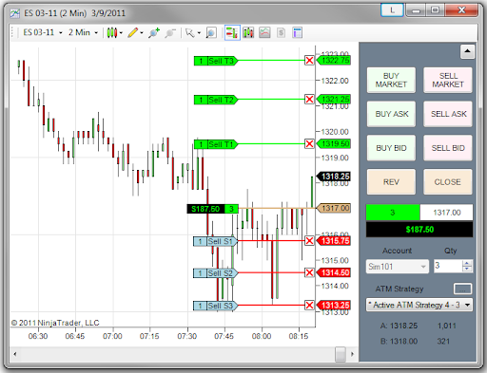This screenshot has width=487, height=373.
Task: Select the cursor pointer tool
Action: (190, 32)
